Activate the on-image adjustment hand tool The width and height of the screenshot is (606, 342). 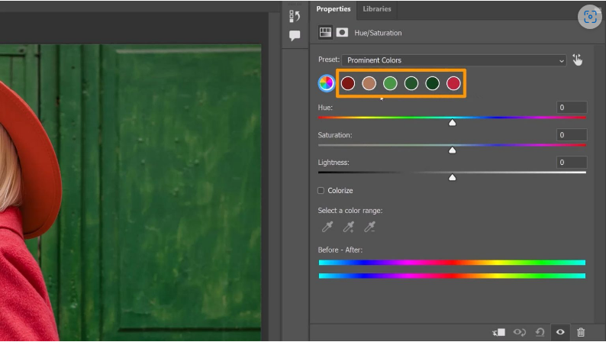[x=578, y=60]
